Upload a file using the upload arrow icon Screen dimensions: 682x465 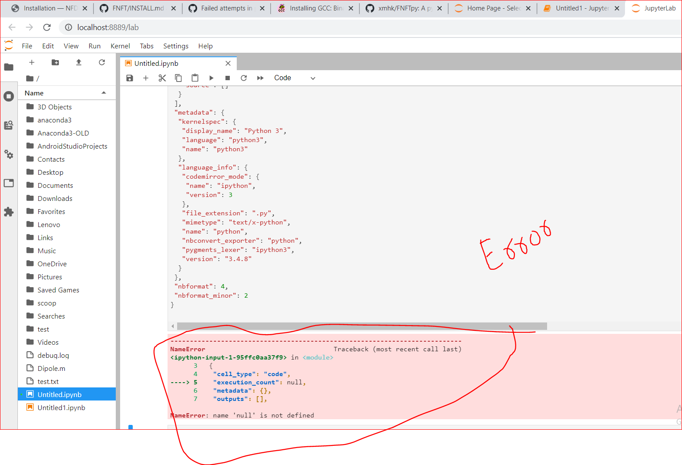coord(79,62)
